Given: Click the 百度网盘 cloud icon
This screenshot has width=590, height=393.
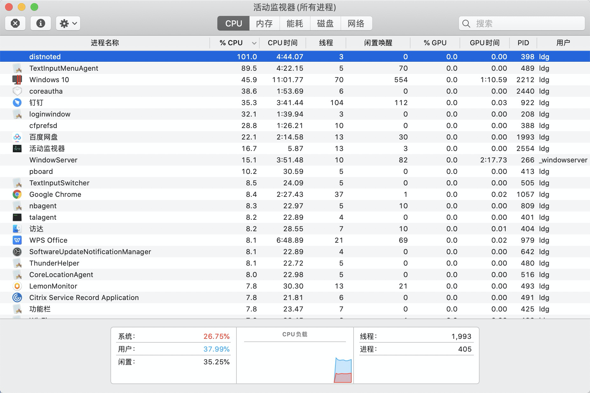Looking at the screenshot, I should [x=17, y=137].
